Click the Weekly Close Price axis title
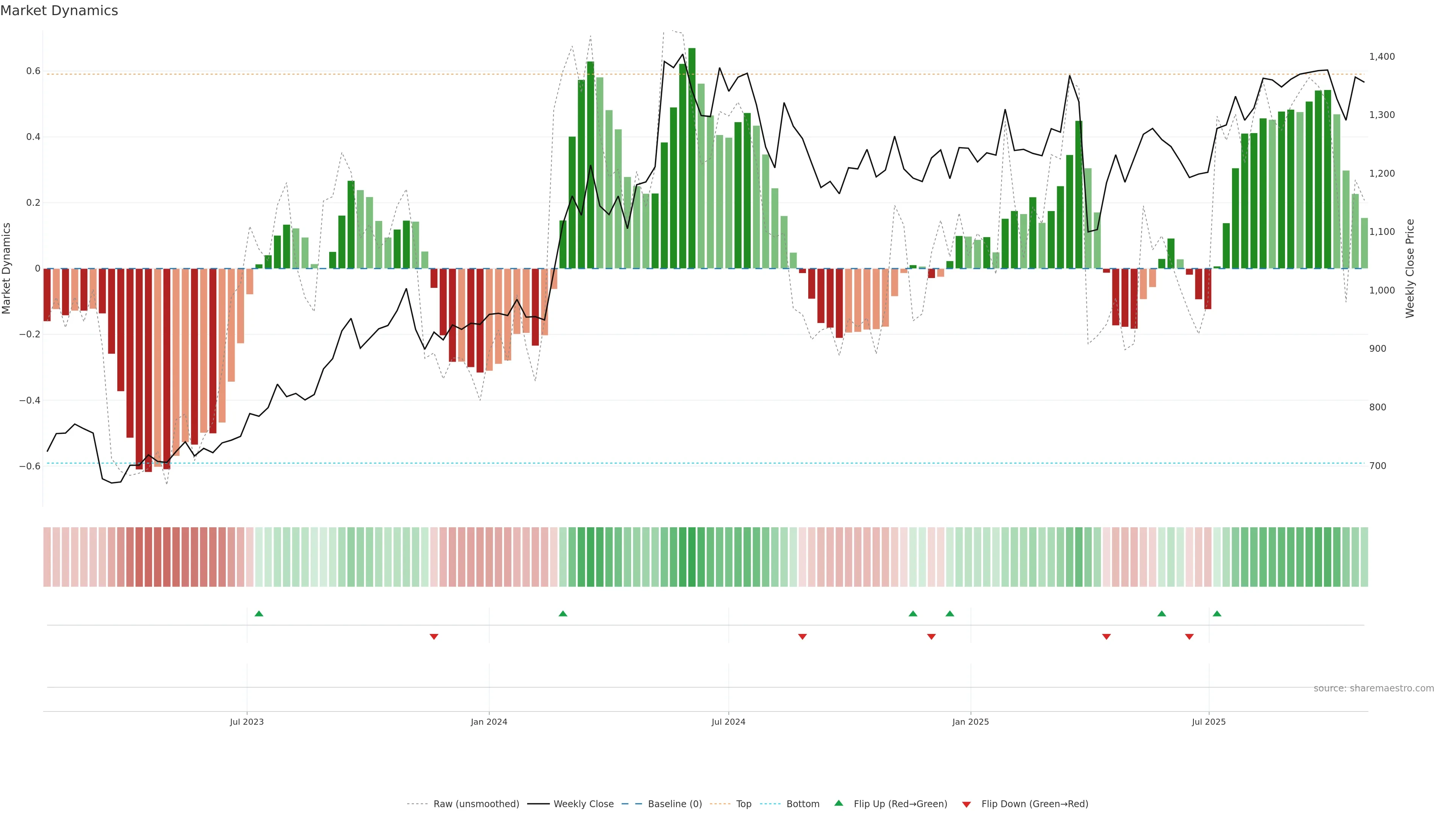This screenshot has width=1453, height=817. 1410,269
